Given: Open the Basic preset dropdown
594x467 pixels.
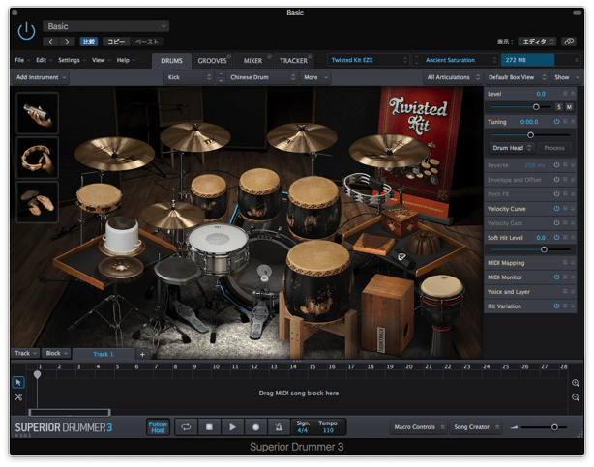Looking at the screenshot, I should coord(106,26).
